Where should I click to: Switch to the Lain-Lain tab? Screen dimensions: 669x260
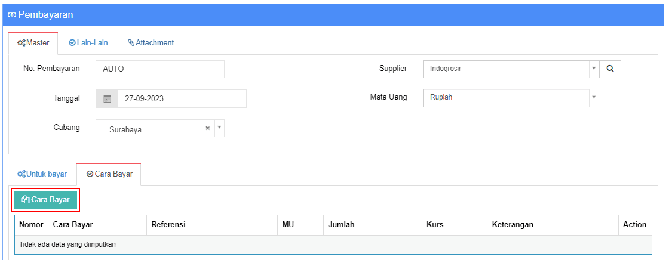[x=88, y=42]
